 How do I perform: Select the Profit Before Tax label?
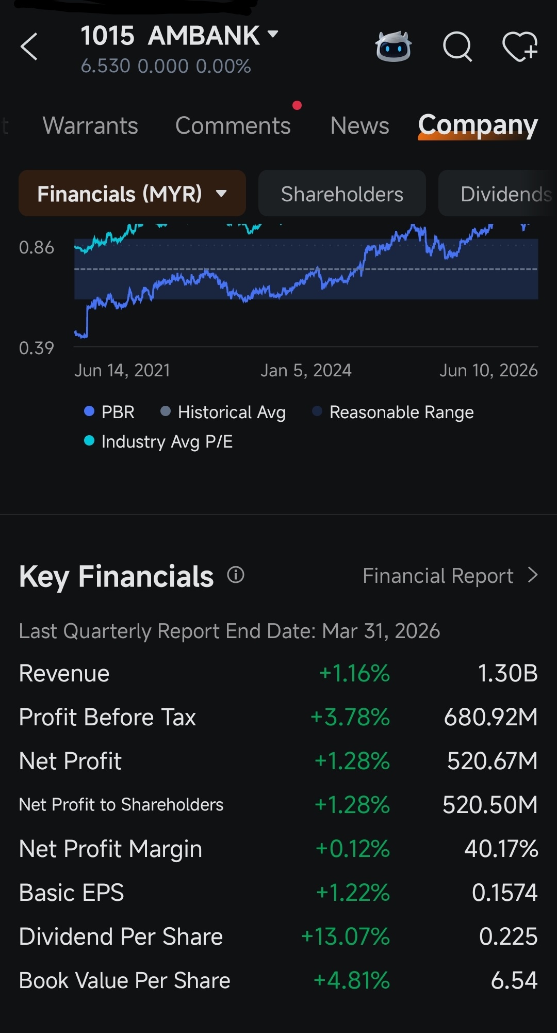tap(107, 717)
